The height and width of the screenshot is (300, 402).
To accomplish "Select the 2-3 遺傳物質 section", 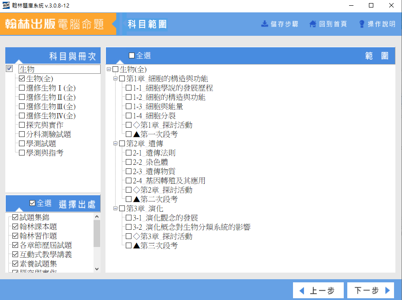I will pos(128,171).
